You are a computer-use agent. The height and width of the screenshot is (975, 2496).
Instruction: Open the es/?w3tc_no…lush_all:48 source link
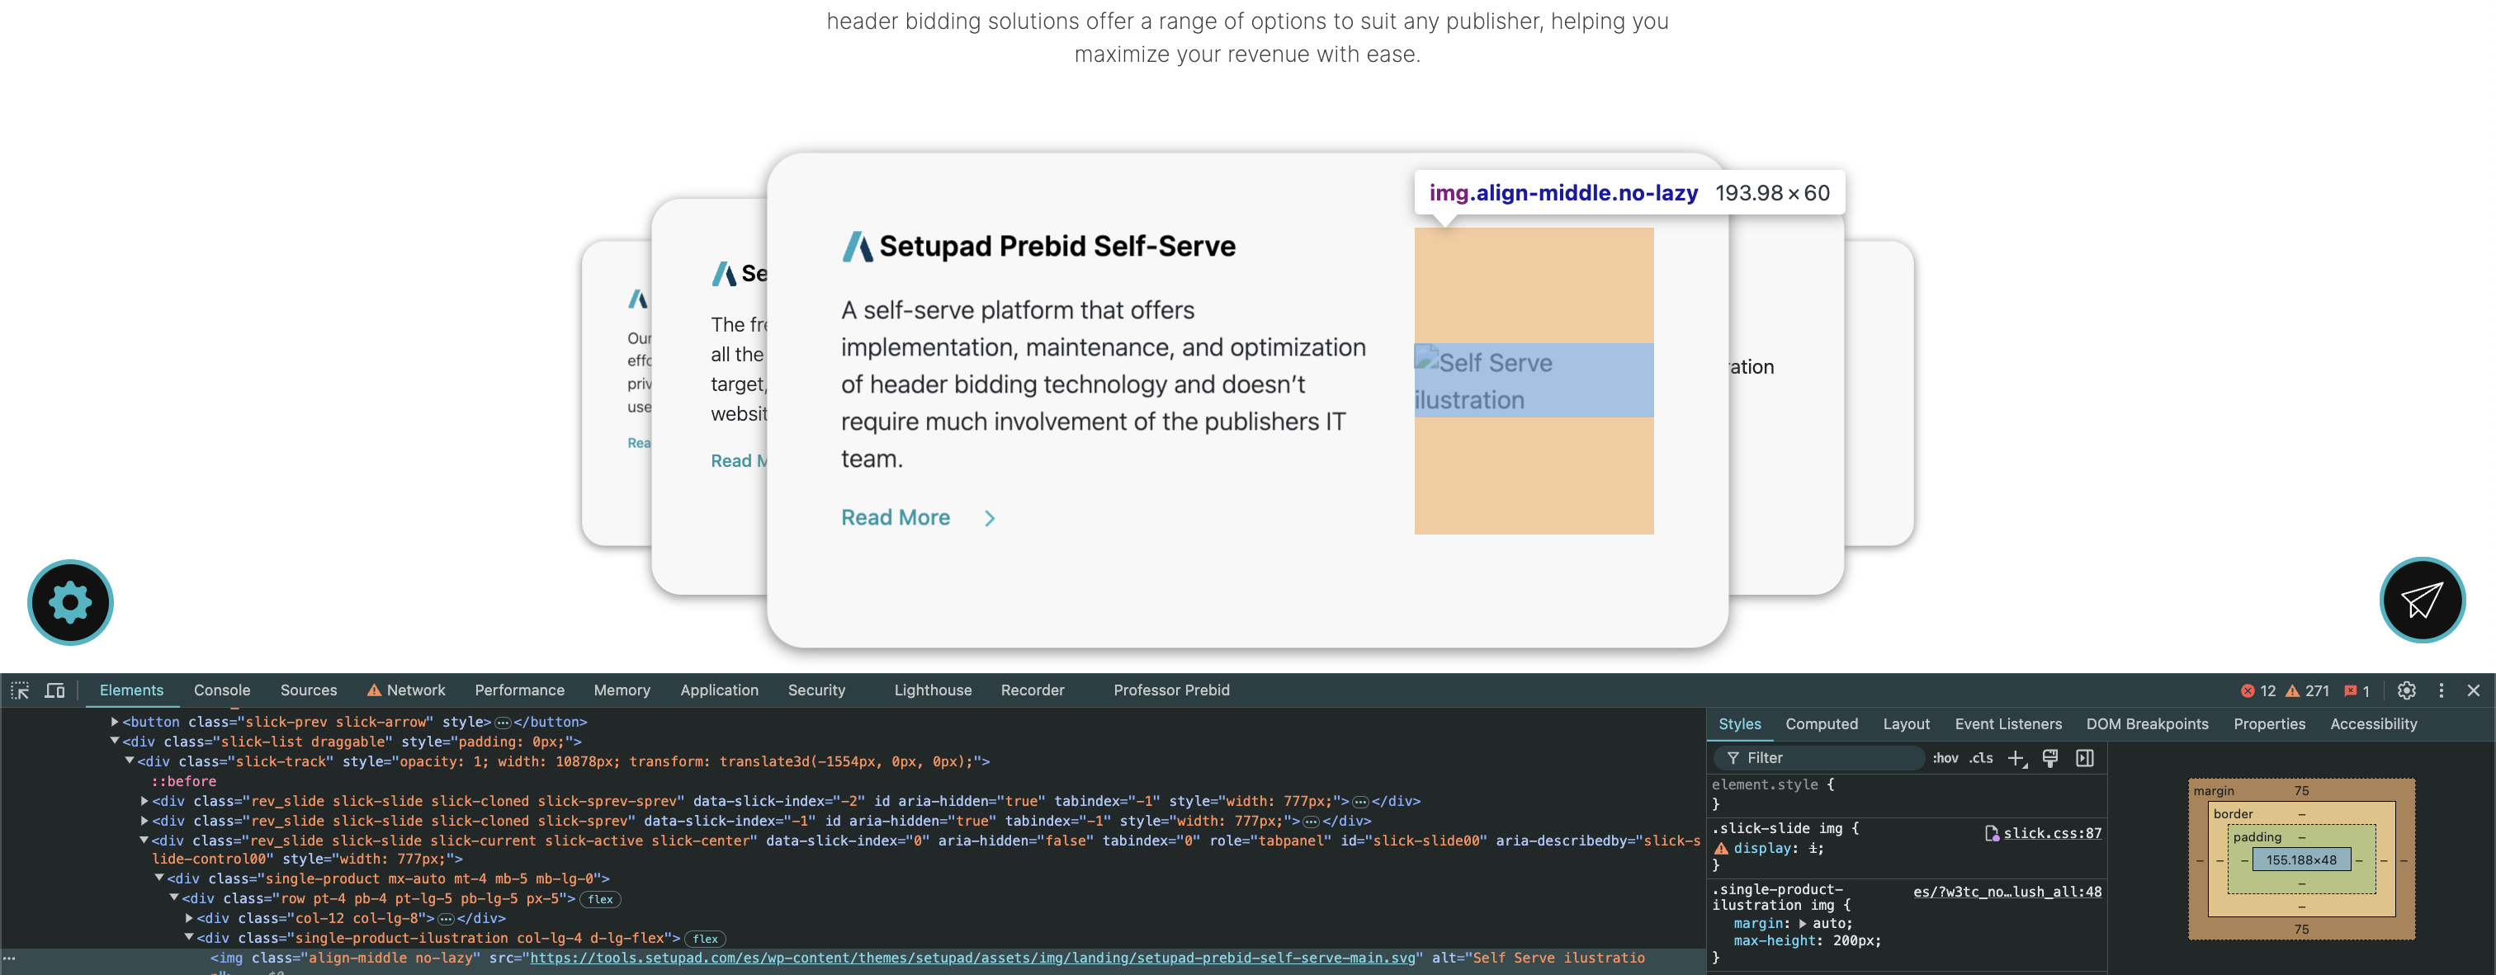[2007, 892]
